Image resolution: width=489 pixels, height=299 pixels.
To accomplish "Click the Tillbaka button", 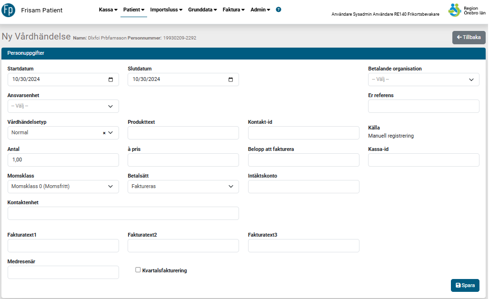I will click(x=469, y=37).
